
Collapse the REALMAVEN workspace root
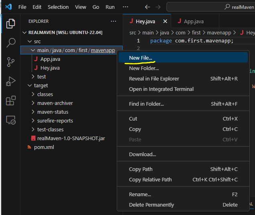click(24, 32)
